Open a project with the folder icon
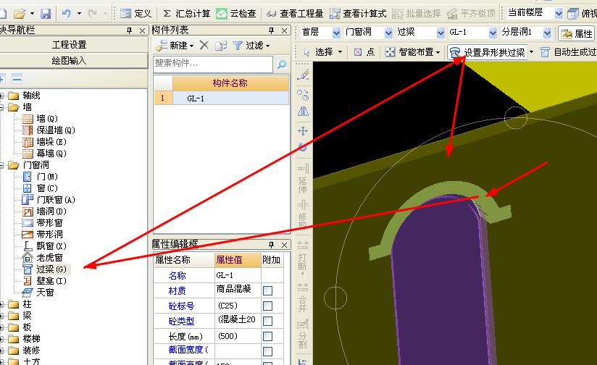The height and width of the screenshot is (365, 597). 20,14
